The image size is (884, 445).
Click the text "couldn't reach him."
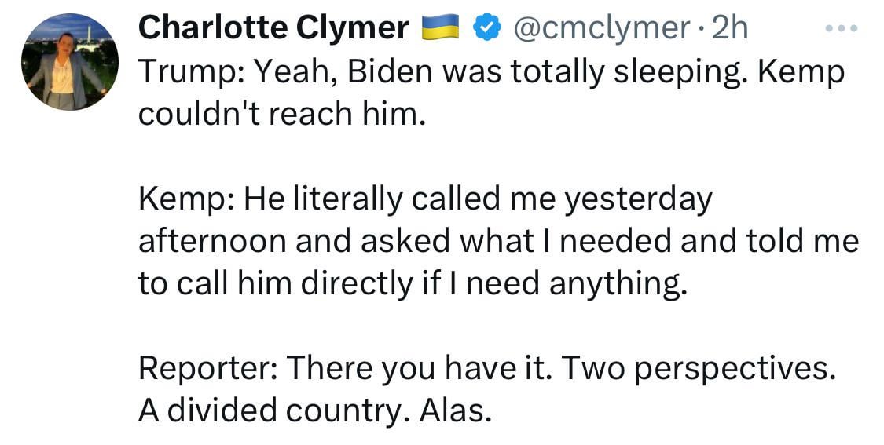(x=281, y=114)
